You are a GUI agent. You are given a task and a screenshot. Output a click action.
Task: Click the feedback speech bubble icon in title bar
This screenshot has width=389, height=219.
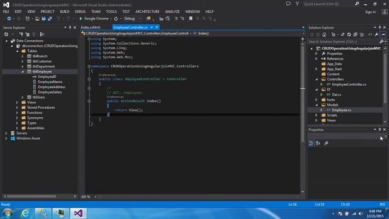288,4
